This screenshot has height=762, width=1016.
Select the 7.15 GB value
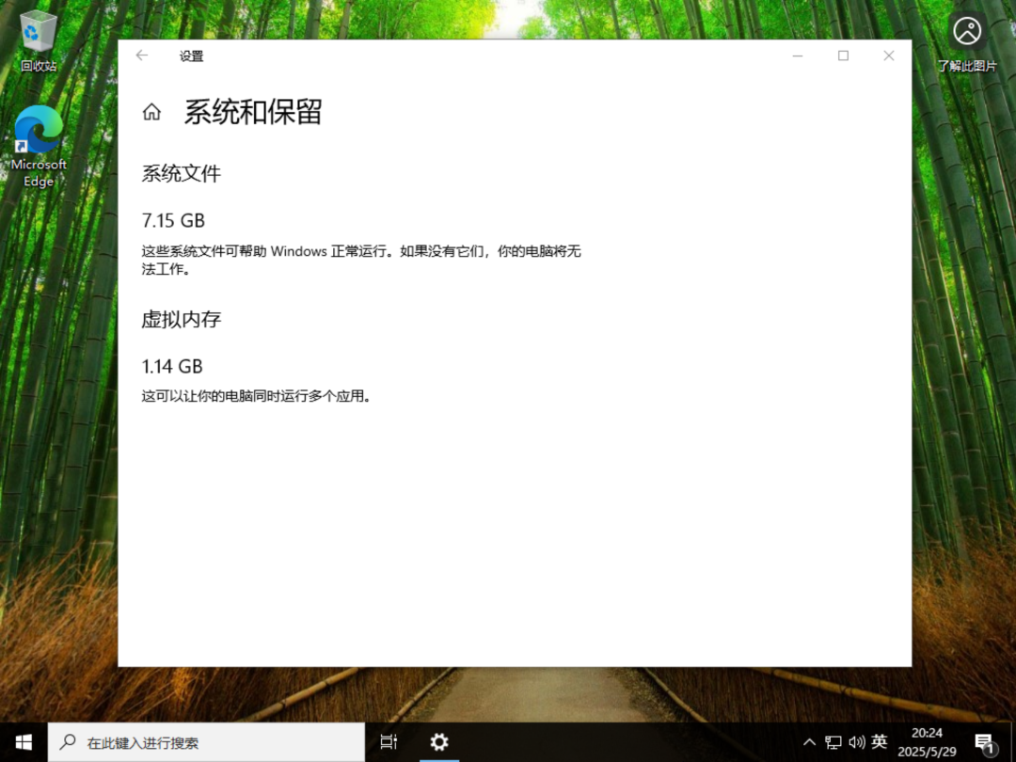173,221
